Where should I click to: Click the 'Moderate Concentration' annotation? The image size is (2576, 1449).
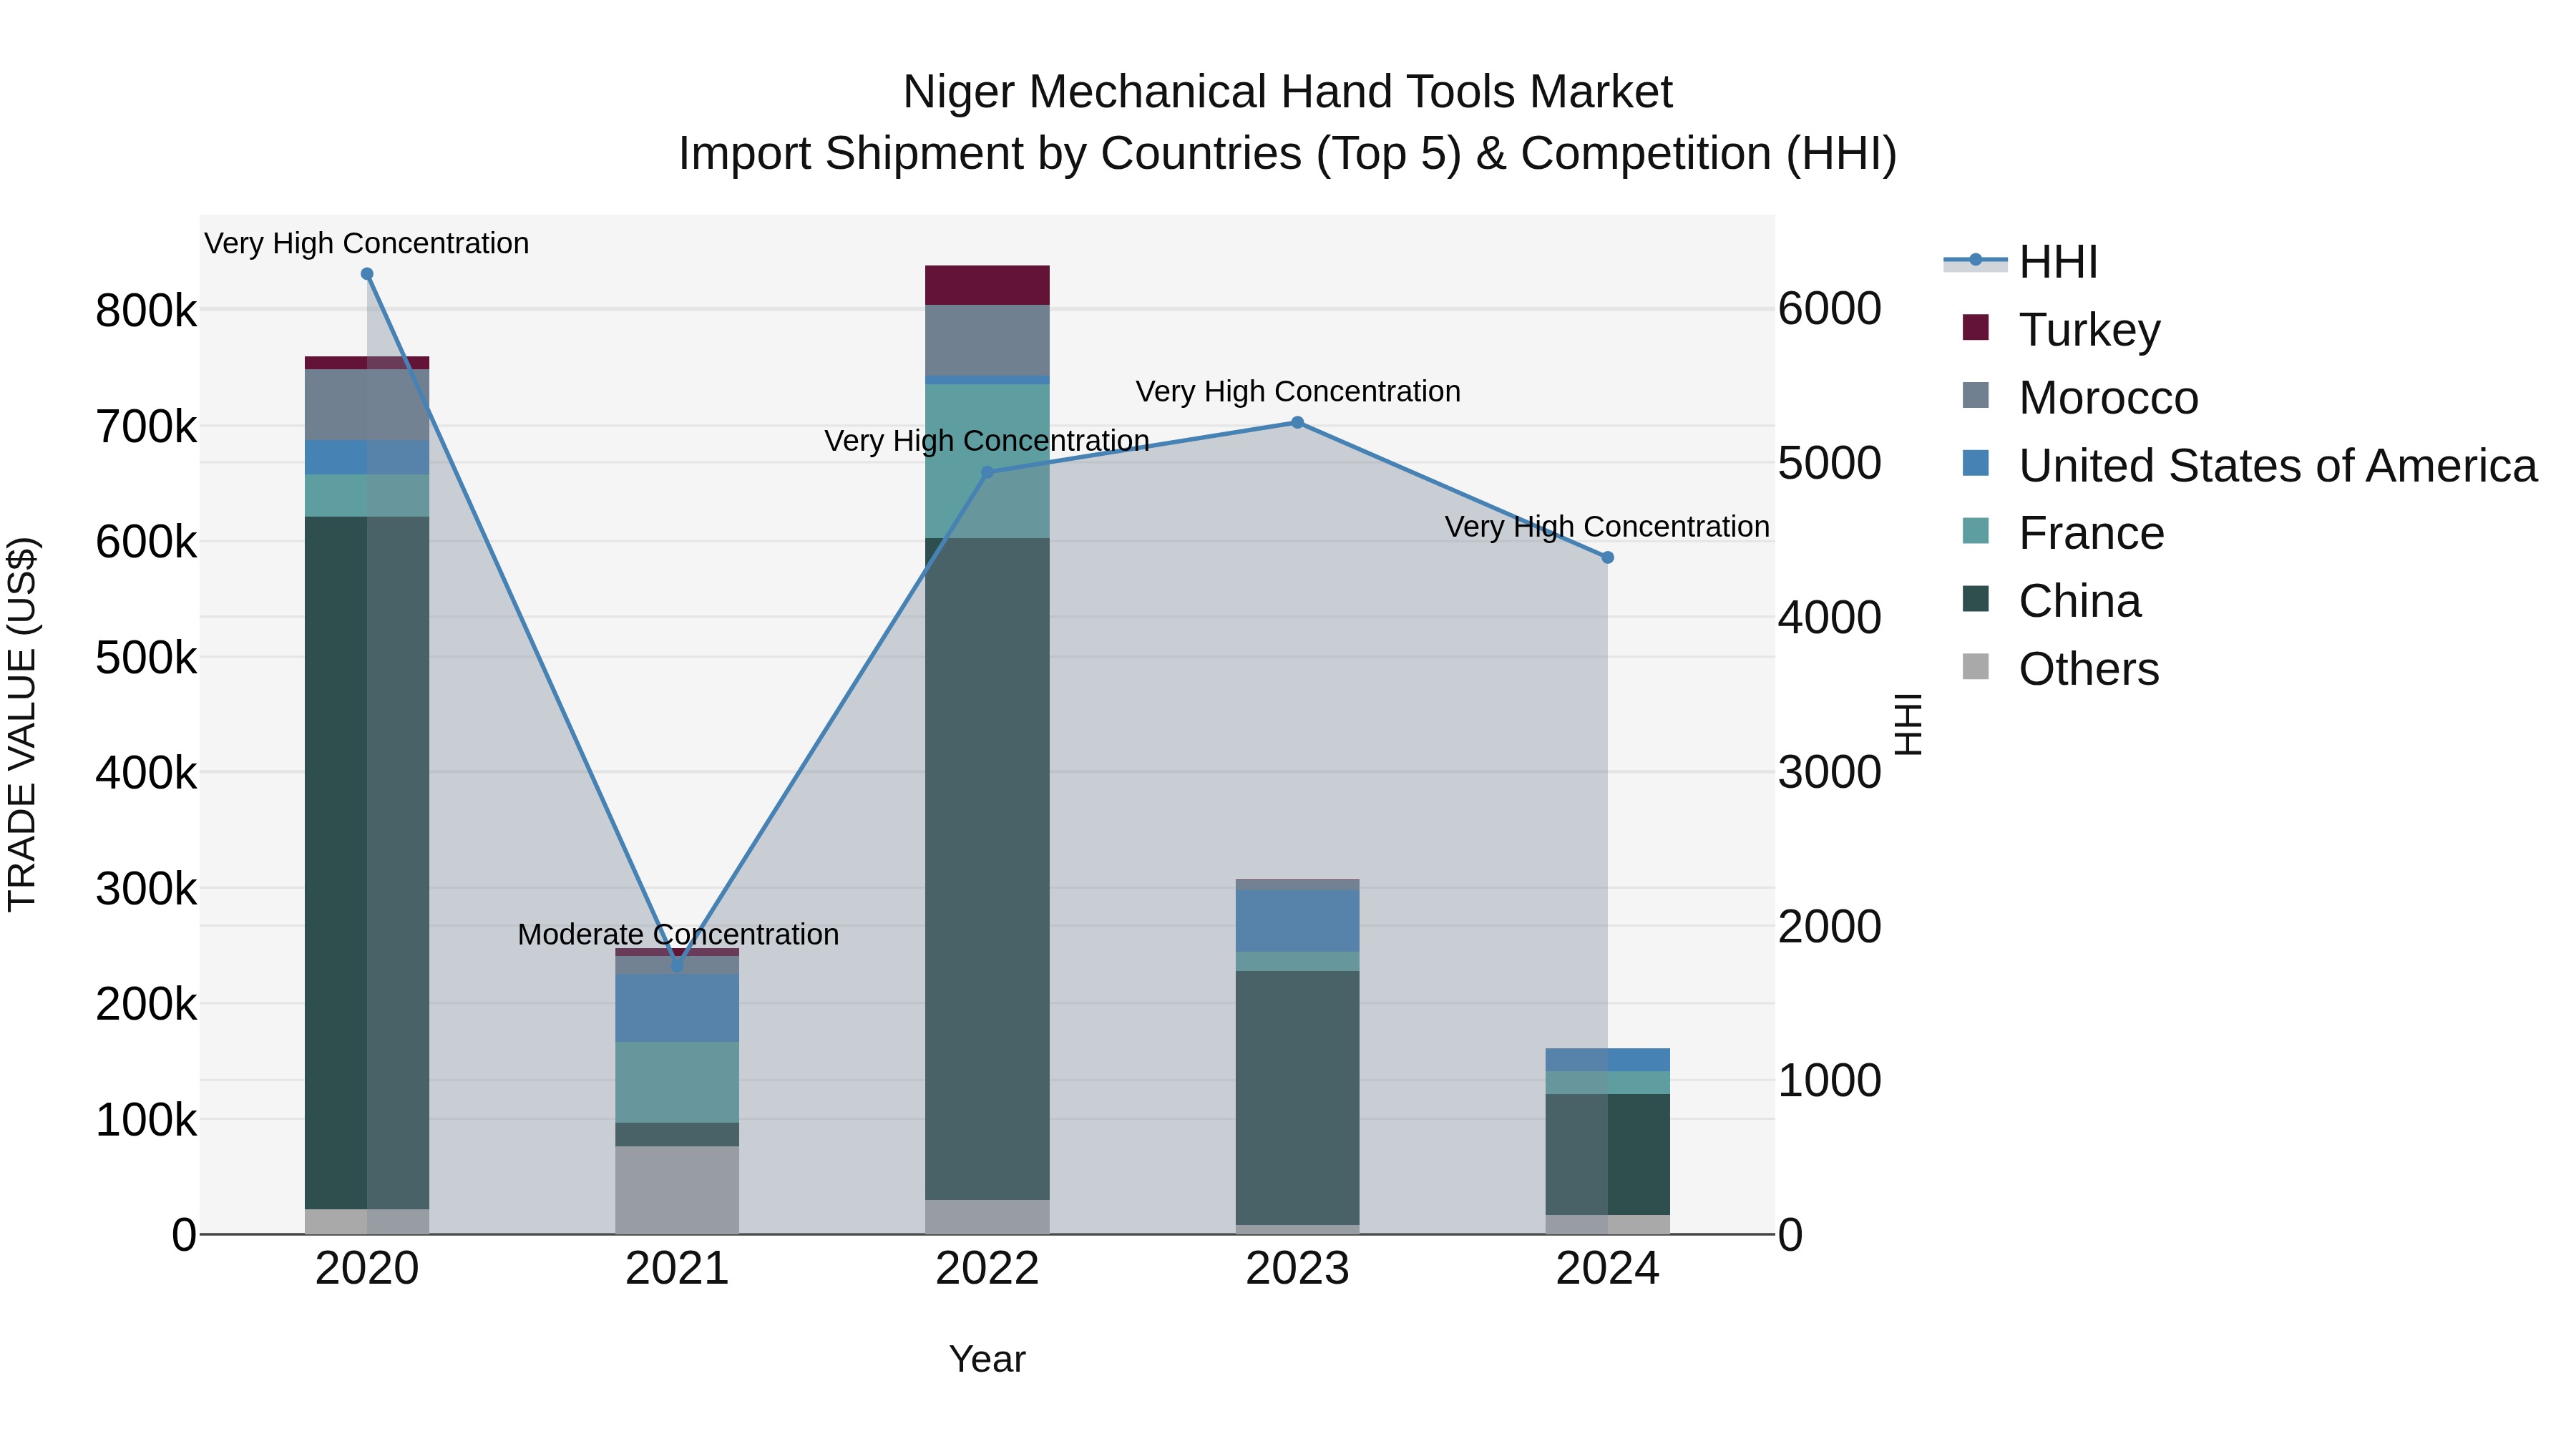point(678,935)
